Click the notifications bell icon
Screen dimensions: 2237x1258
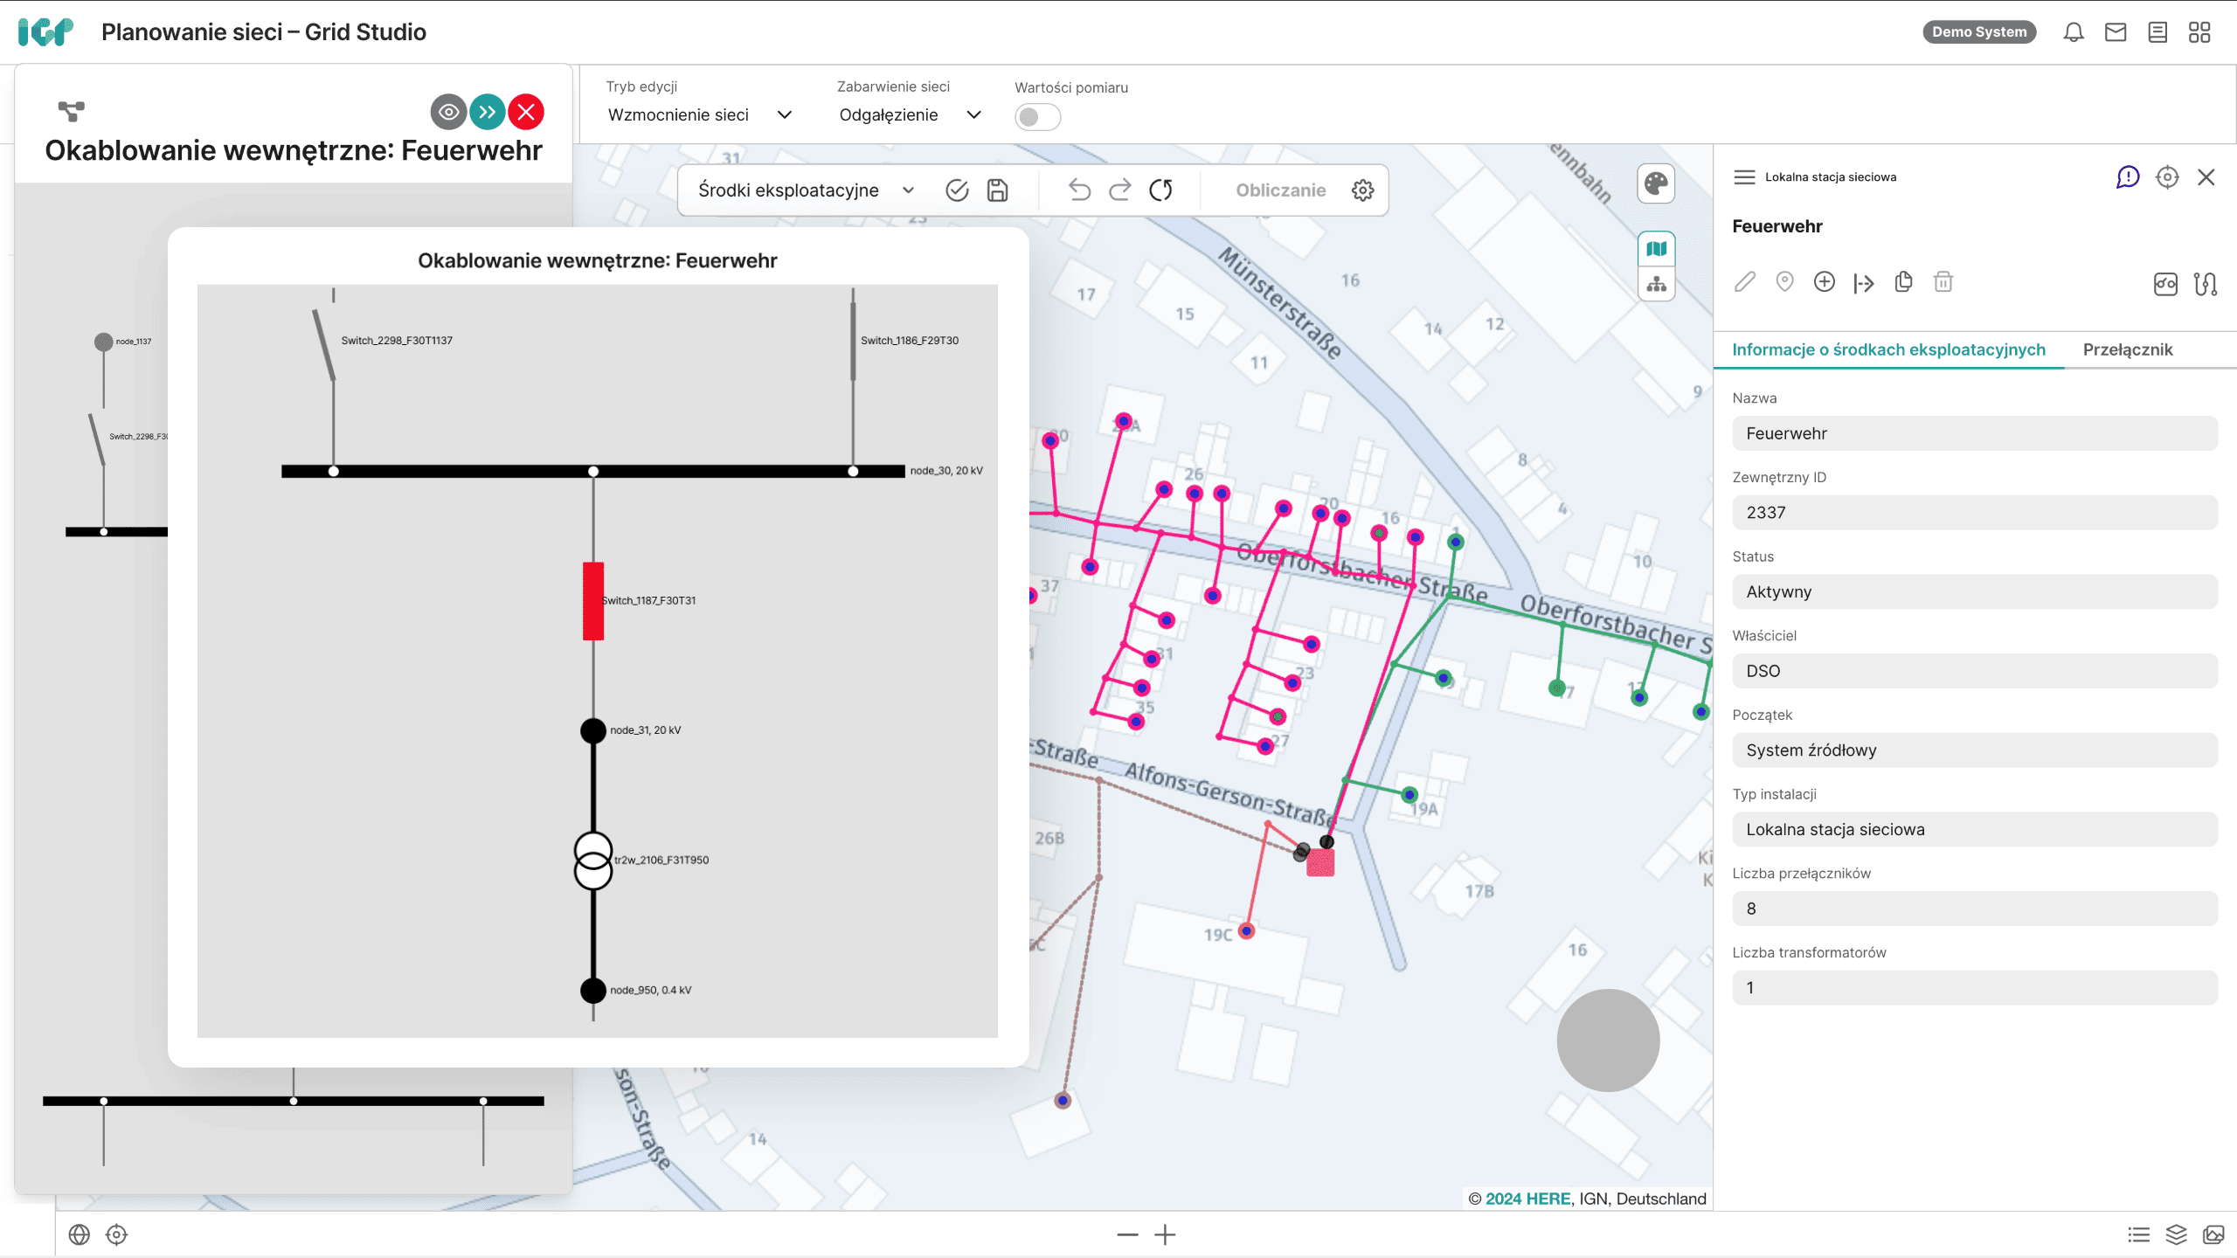point(2074,32)
